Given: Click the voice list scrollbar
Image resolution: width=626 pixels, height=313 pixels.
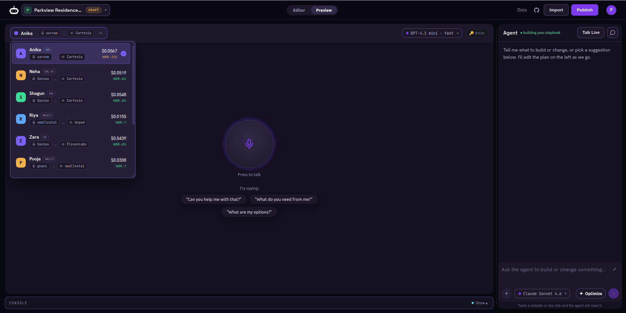Looking at the screenshot, I should (x=133, y=85).
